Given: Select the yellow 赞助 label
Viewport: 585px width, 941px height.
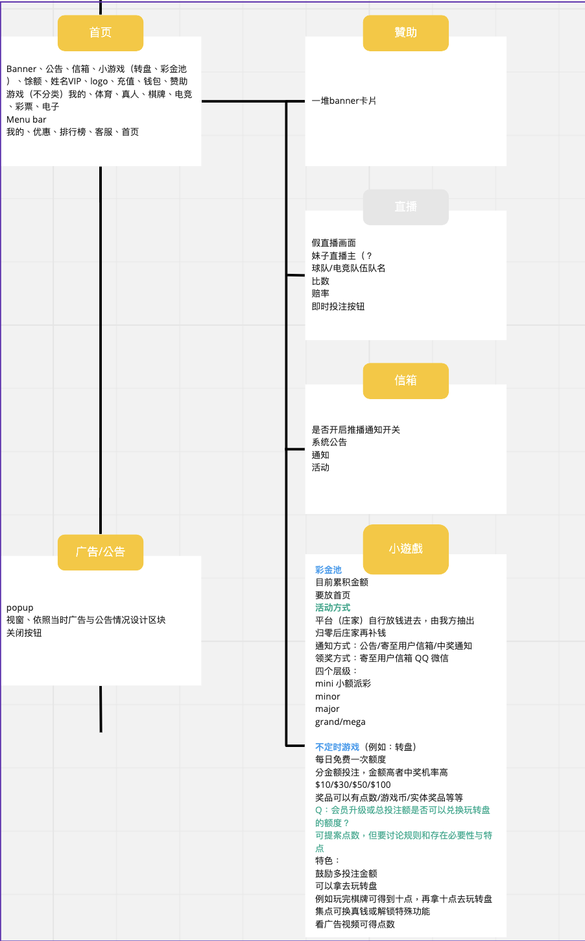Looking at the screenshot, I should (405, 32).
